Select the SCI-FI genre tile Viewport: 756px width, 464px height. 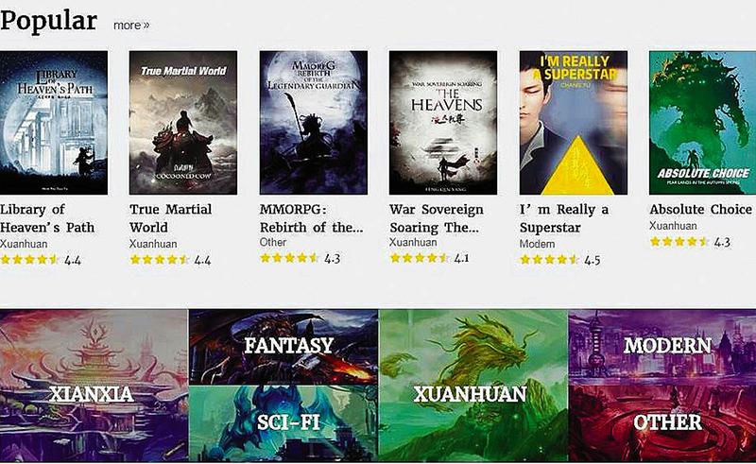(283, 424)
